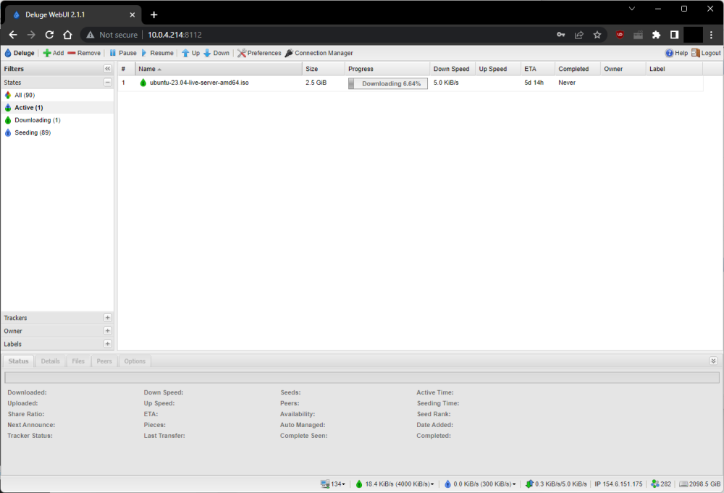Open the upload speed limit dropdown
The image size is (724, 493).
click(480, 484)
